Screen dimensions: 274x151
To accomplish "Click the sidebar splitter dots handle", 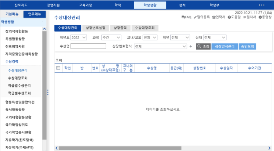I will pyautogui.click(x=48, y=92).
